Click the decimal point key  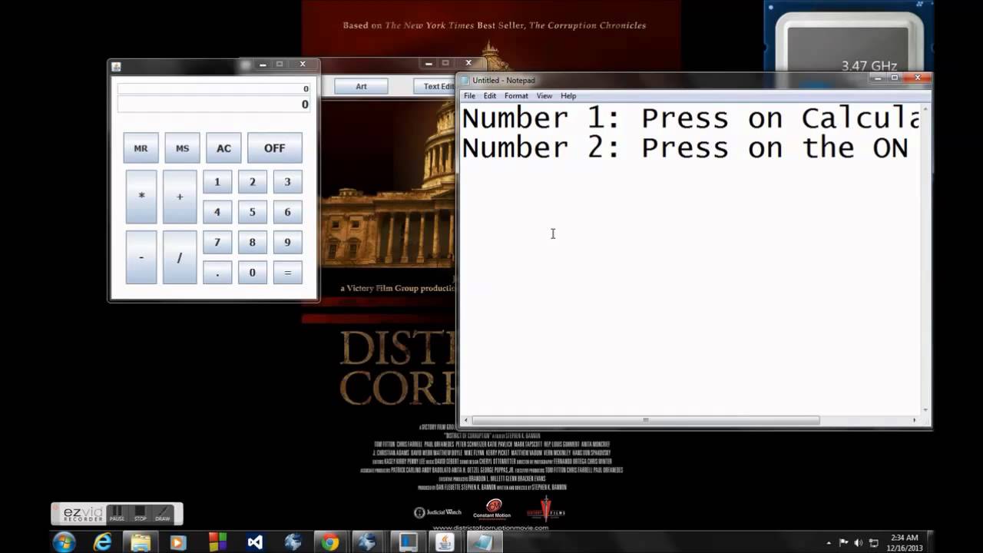pos(217,273)
